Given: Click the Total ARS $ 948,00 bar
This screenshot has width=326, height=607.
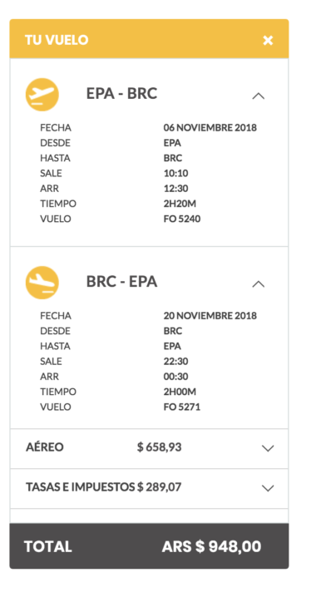Looking at the screenshot, I should click(x=149, y=546).
